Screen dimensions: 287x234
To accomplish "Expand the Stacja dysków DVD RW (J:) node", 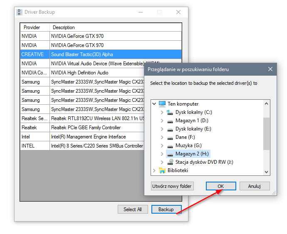I will [162, 162].
